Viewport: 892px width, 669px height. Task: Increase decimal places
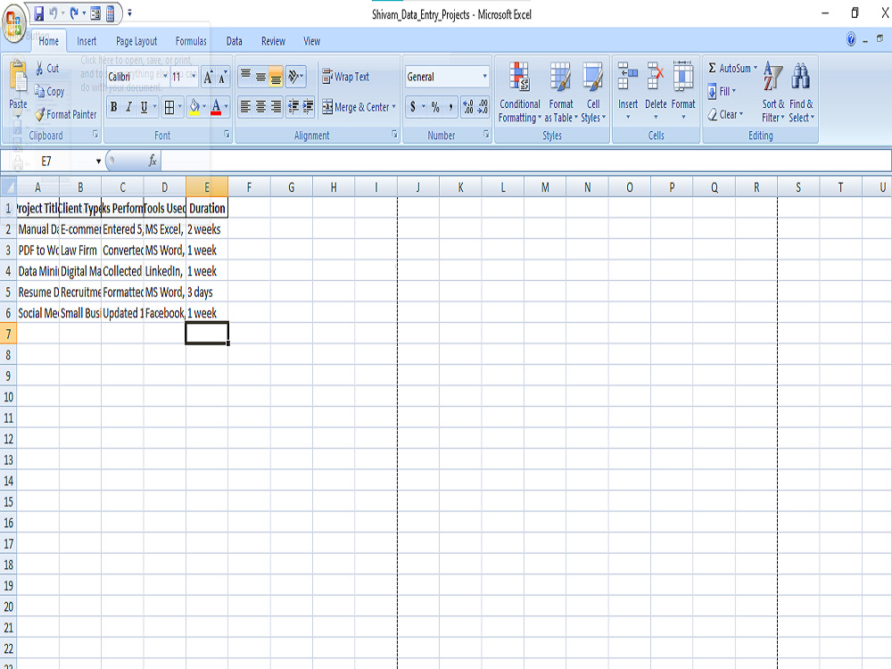click(x=468, y=106)
